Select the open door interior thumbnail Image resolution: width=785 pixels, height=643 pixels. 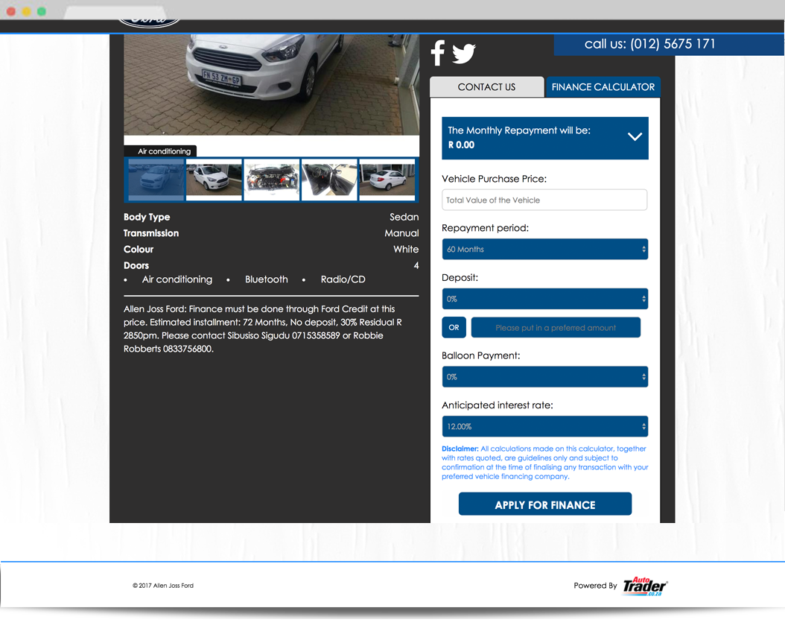(x=329, y=180)
